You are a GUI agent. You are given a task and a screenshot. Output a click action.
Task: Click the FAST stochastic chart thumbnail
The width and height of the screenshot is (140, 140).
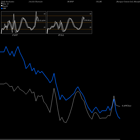tap(24, 22)
